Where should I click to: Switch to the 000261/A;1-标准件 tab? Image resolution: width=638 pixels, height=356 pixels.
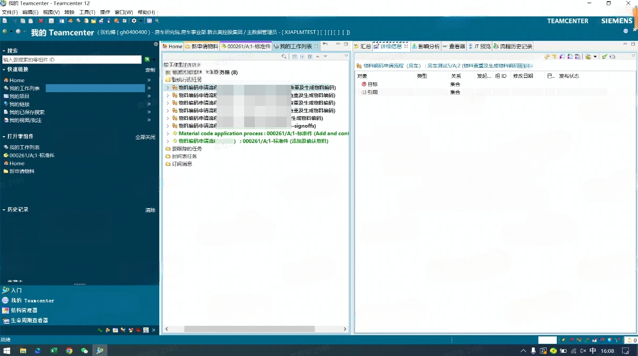click(246, 46)
